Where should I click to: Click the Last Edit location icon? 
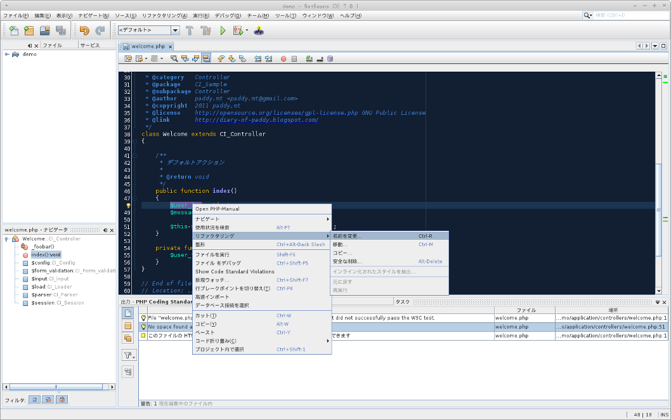[128, 58]
